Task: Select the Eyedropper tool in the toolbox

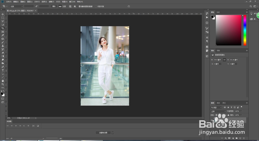Action: coord(3,35)
